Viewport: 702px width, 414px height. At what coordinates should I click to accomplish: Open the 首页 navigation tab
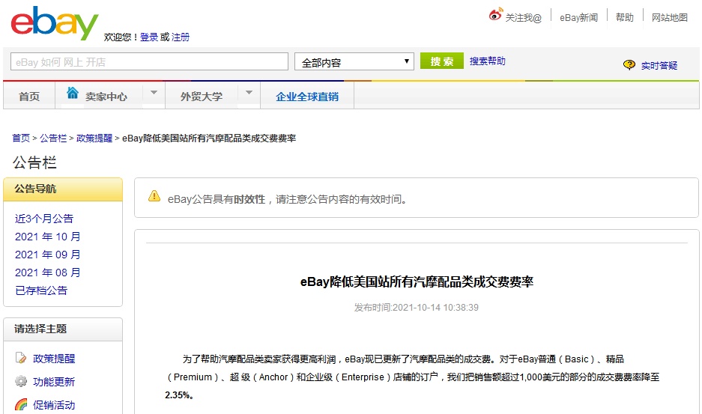29,97
